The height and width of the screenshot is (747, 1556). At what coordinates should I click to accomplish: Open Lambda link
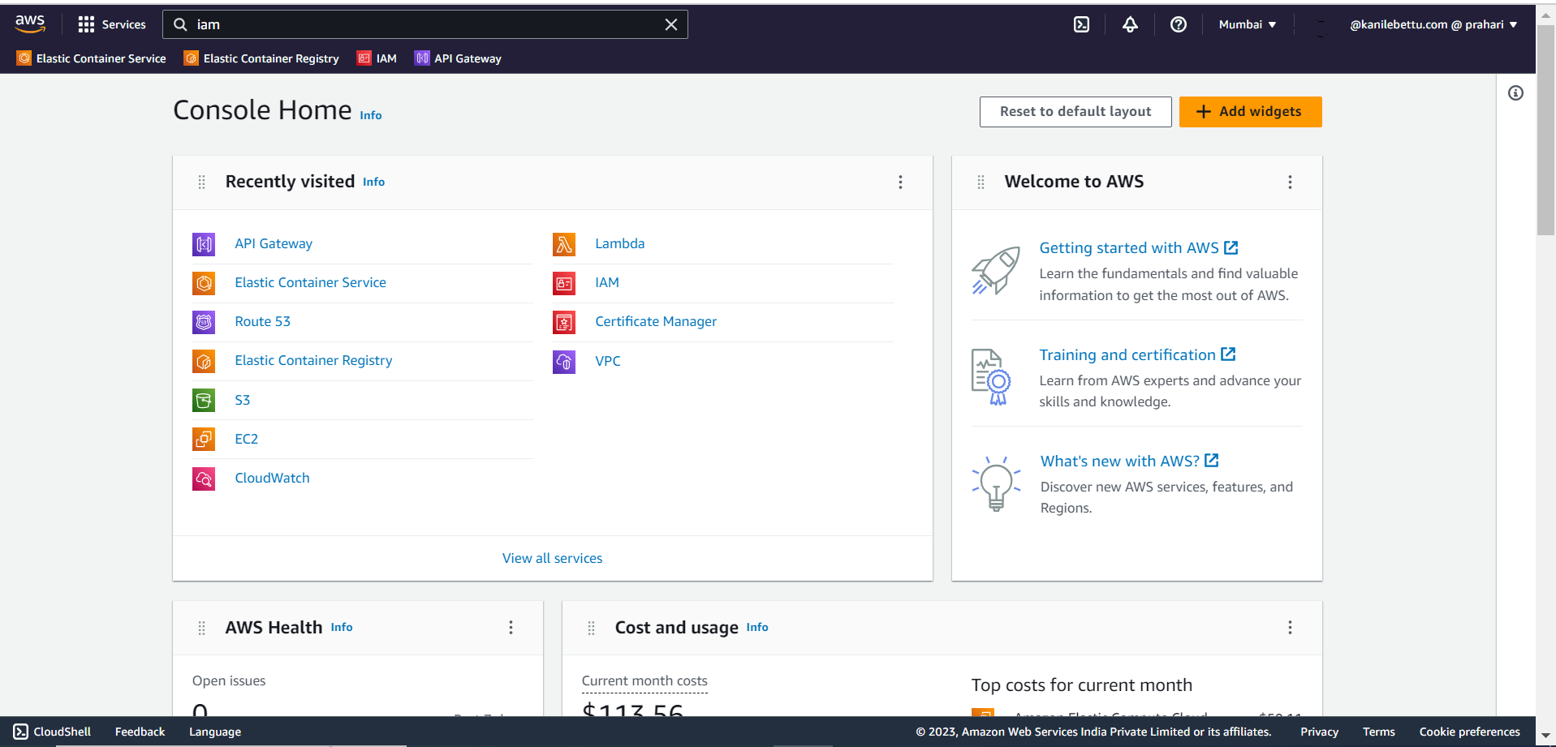[620, 243]
